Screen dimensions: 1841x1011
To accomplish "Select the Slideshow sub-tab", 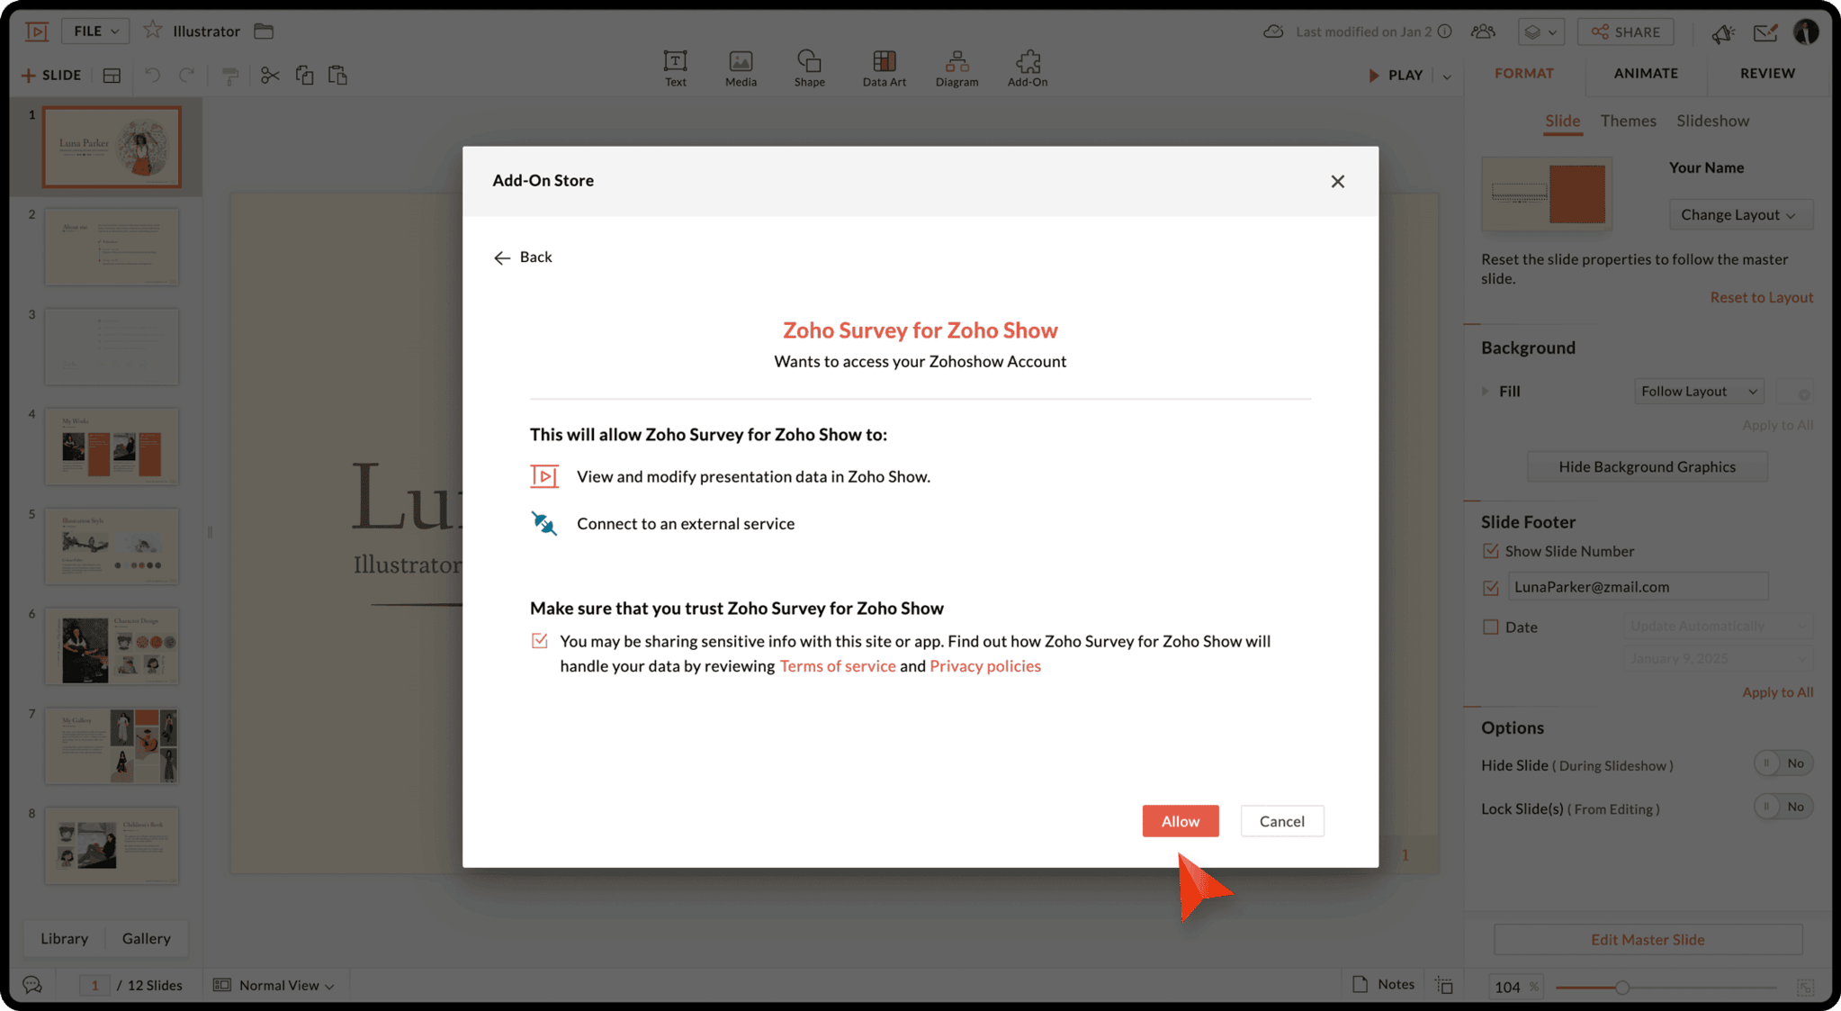I will (1712, 121).
